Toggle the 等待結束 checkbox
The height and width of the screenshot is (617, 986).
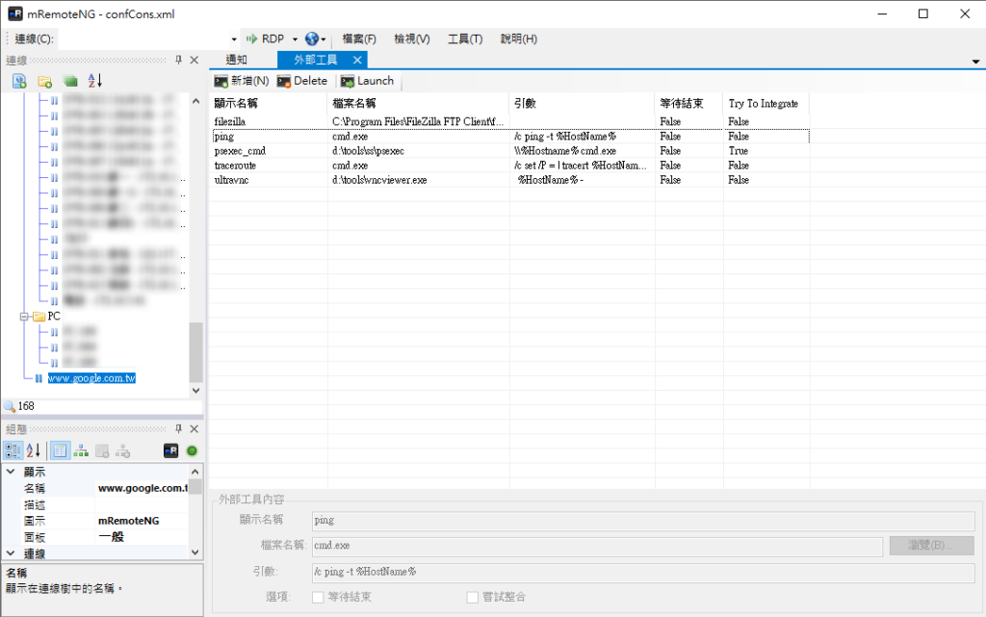coord(318,597)
